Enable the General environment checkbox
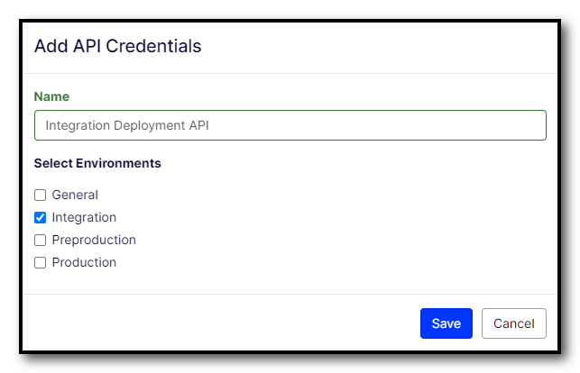Image resolution: width=580 pixels, height=373 pixels. point(40,195)
